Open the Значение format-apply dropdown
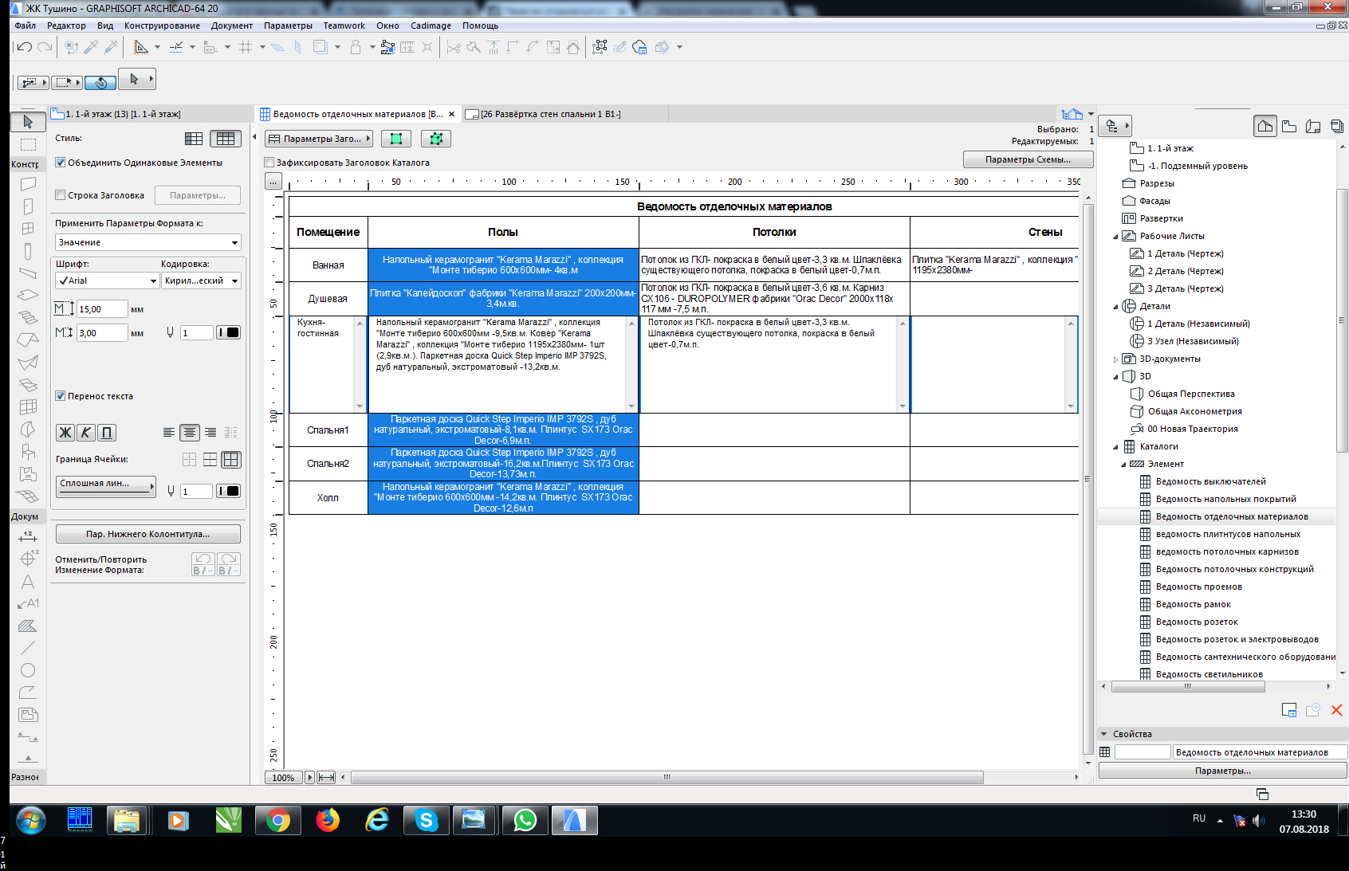This screenshot has width=1349, height=871. 148,242
